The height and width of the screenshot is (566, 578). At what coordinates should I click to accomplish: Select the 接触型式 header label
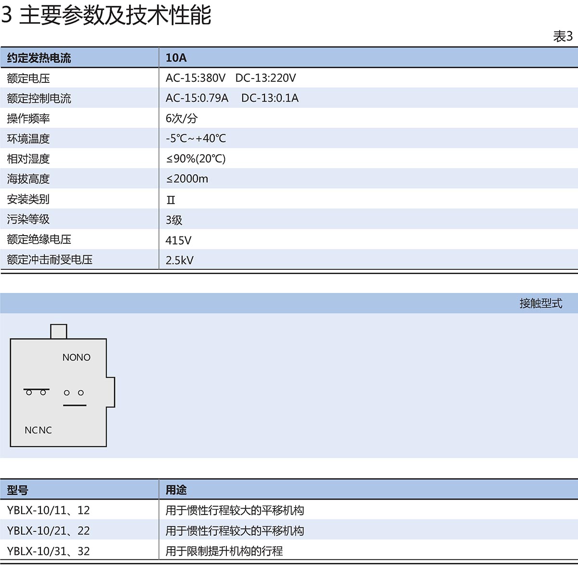coord(540,303)
